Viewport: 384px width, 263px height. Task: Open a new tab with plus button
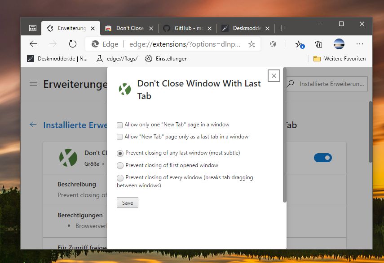pyautogui.click(x=282, y=28)
